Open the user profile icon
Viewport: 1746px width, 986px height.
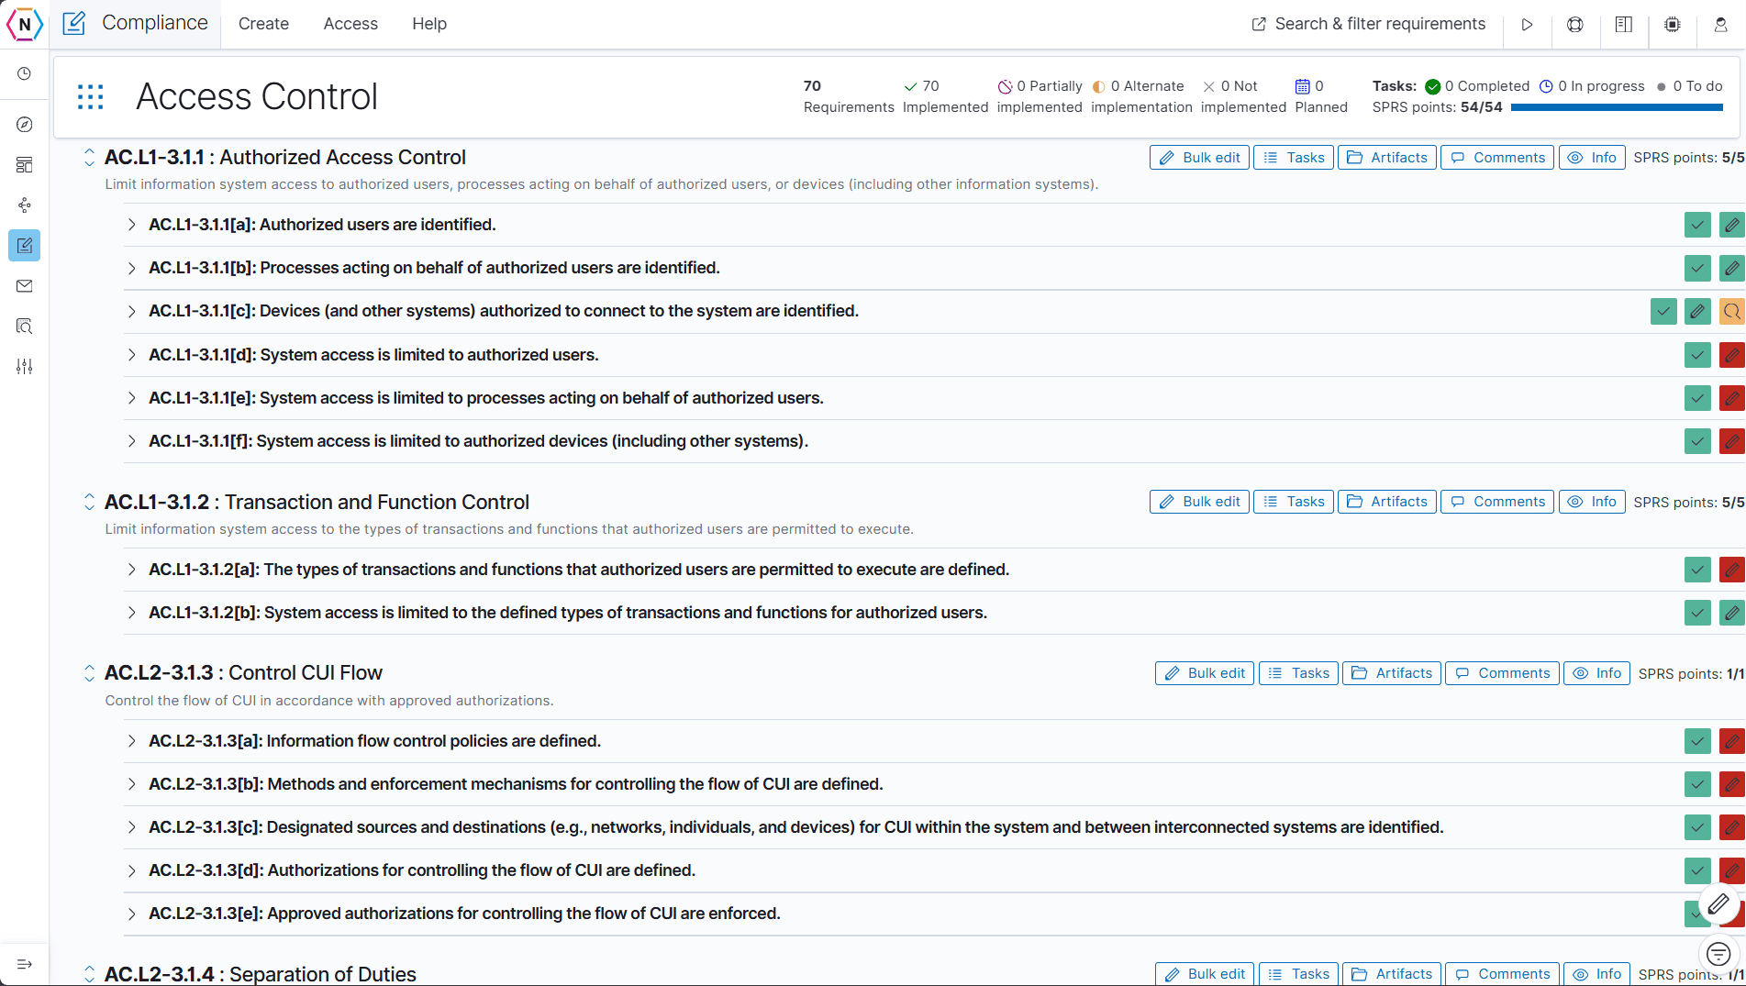(1721, 25)
